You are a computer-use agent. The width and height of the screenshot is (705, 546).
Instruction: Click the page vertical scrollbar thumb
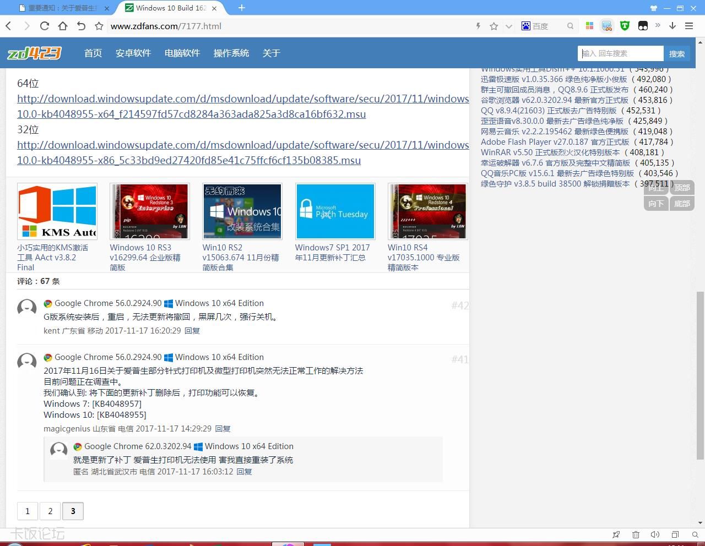(x=701, y=374)
